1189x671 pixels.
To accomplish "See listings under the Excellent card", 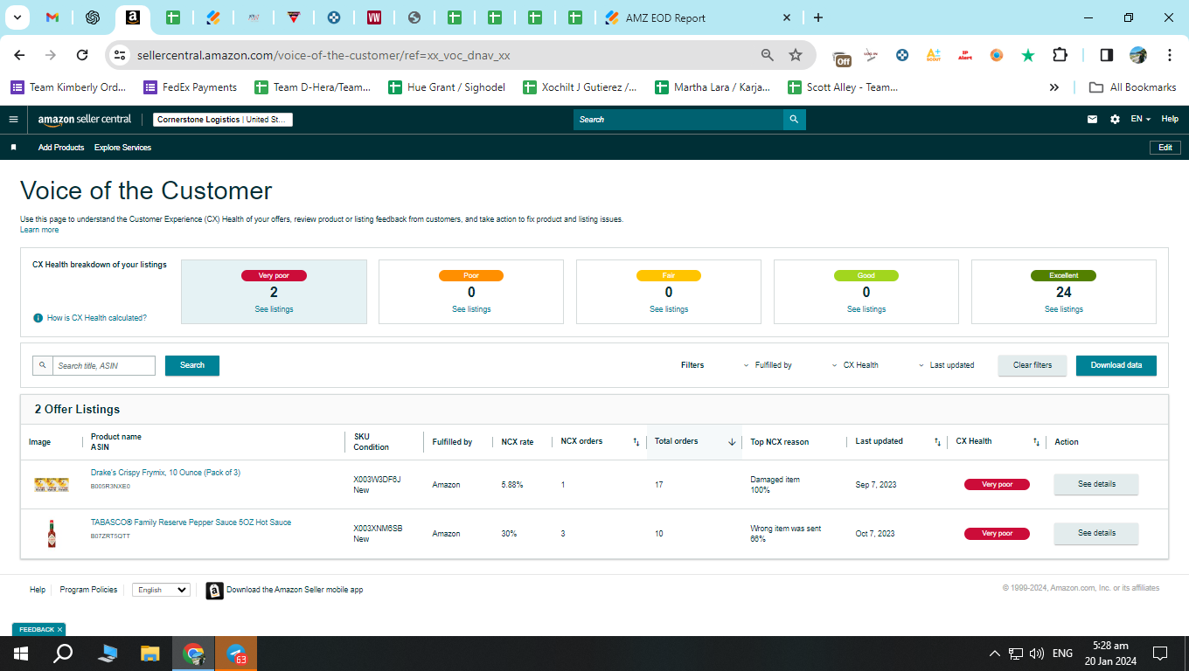I will (1064, 309).
